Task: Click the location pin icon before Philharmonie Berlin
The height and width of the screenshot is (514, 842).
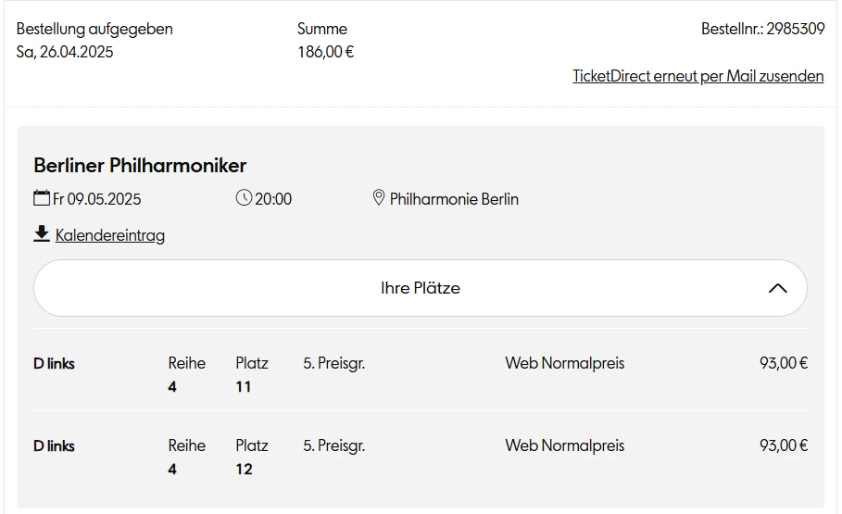Action: pos(378,198)
